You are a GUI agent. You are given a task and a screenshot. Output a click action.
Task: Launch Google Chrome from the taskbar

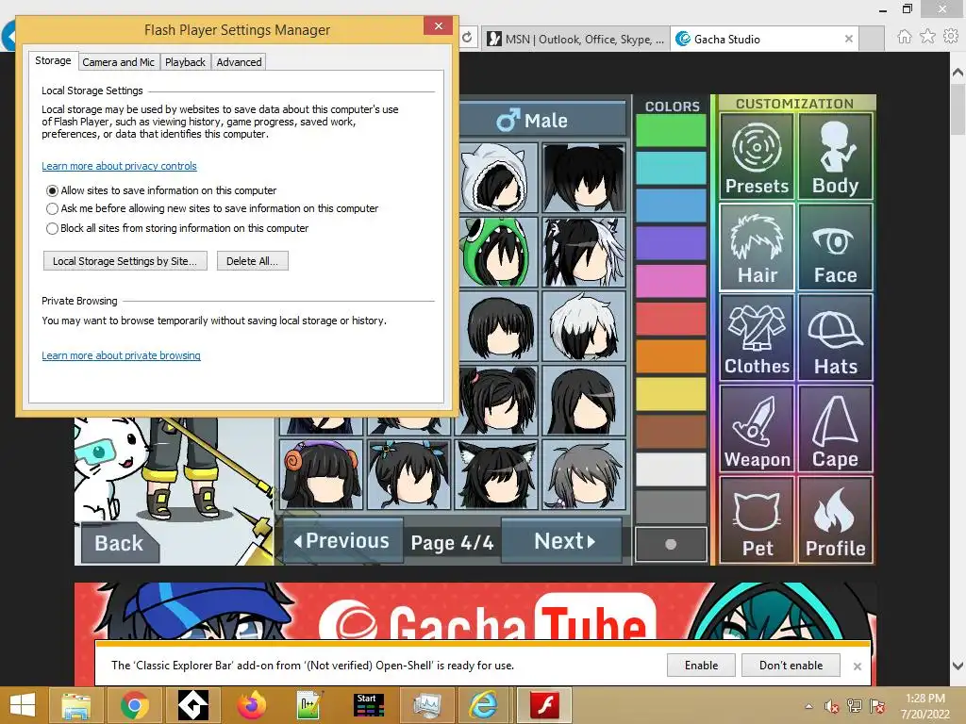[134, 705]
